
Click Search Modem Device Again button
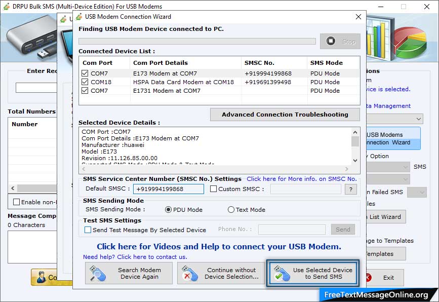tap(129, 274)
